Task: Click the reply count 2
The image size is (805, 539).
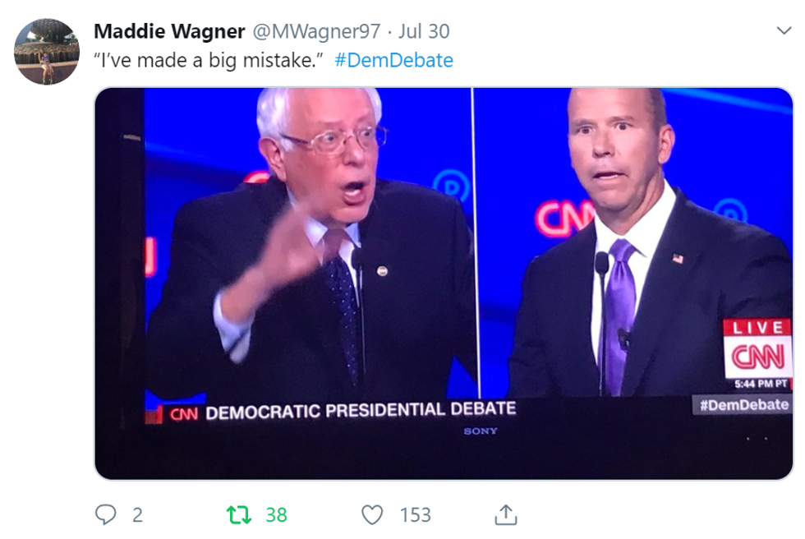Action: coord(137,515)
